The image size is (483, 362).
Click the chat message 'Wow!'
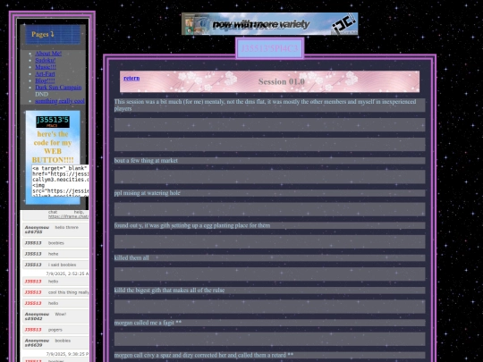[x=61, y=315]
